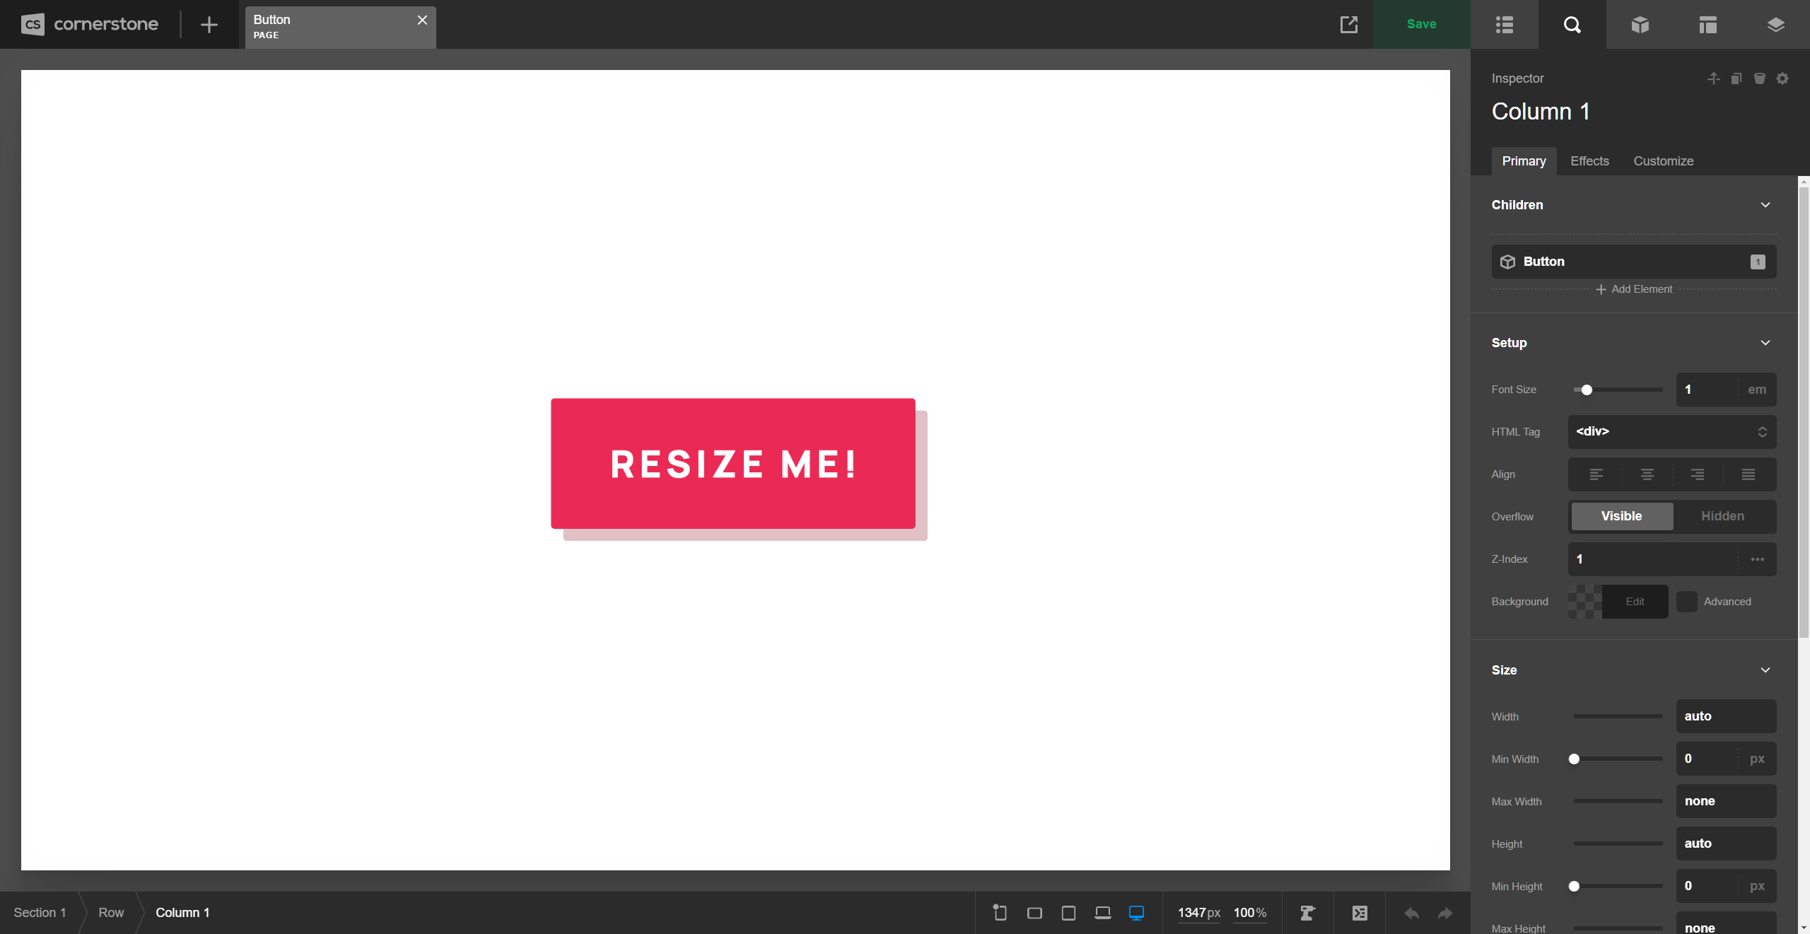Open the layers stack icon in the toolbar
This screenshot has height=934, width=1810.
1775,25
